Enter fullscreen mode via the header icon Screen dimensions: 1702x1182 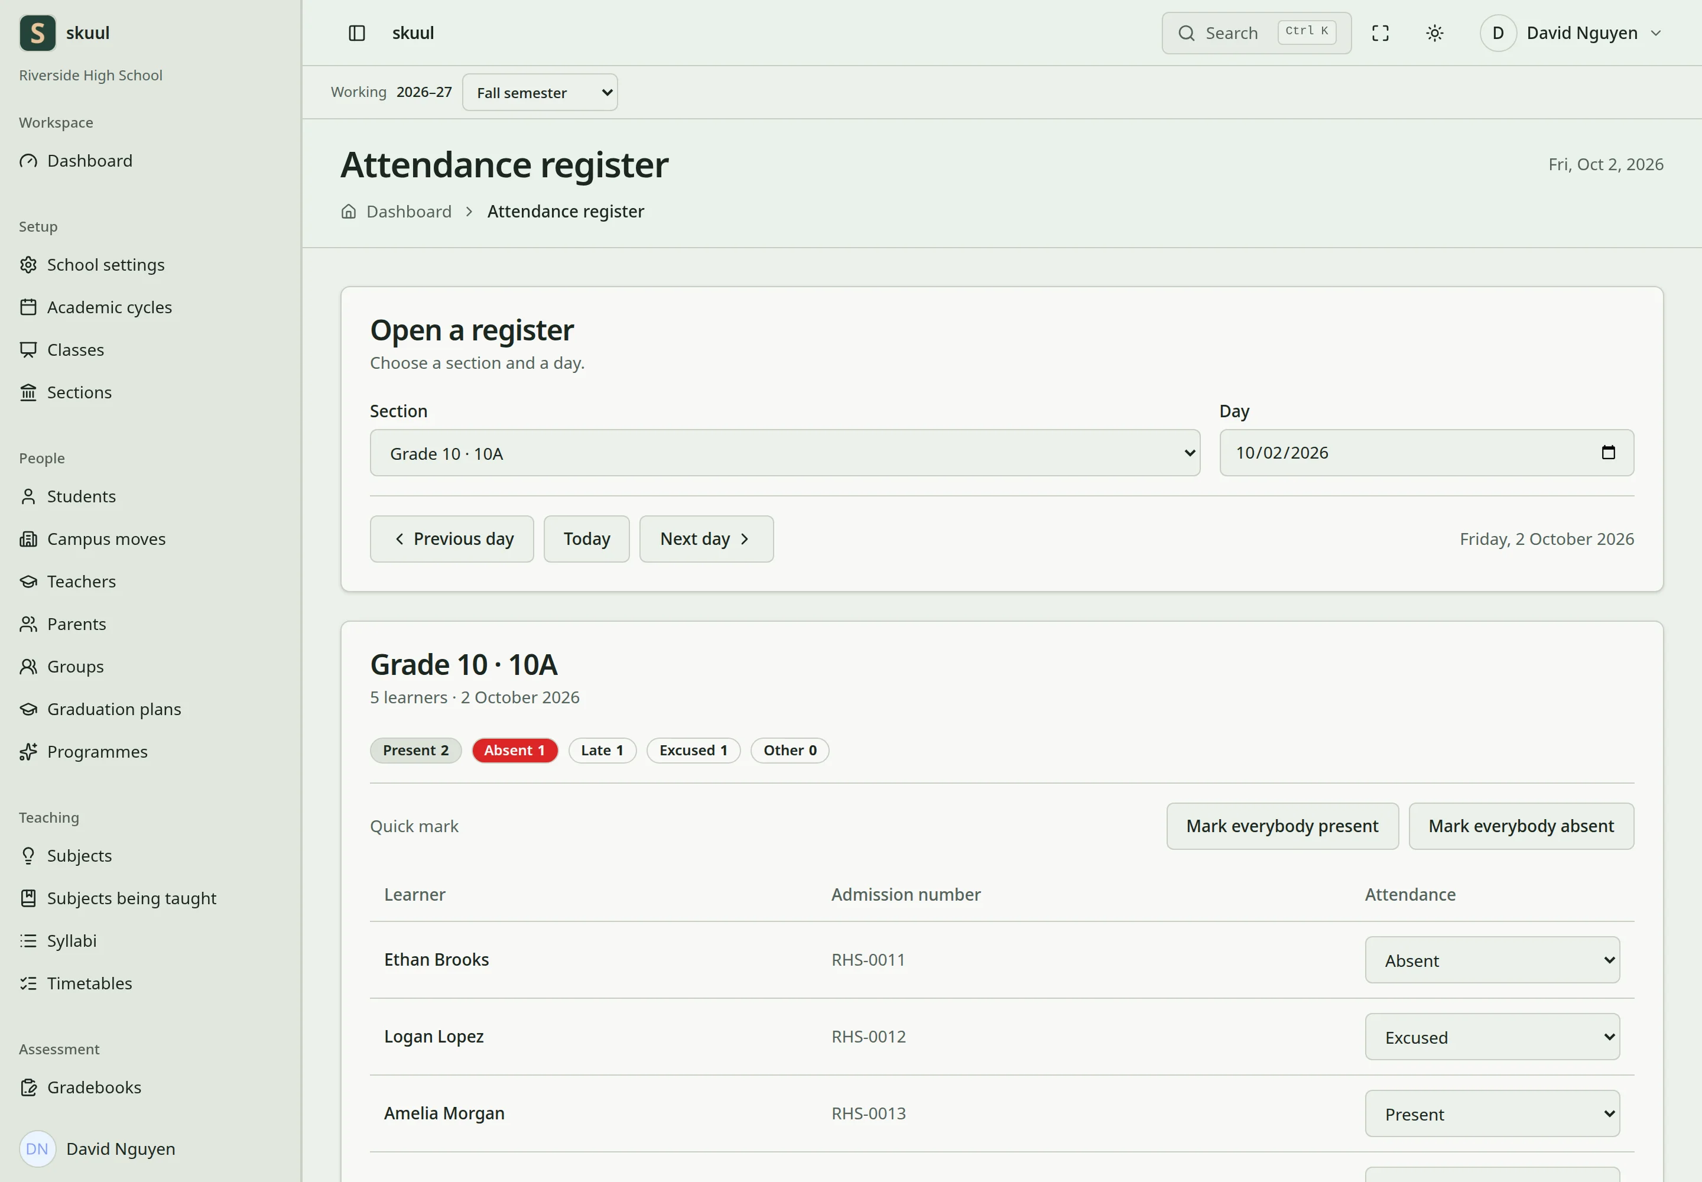click(x=1380, y=33)
